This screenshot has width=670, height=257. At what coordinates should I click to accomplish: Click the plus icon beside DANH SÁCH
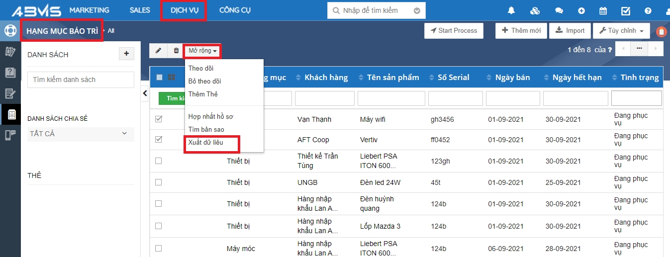[x=126, y=54]
